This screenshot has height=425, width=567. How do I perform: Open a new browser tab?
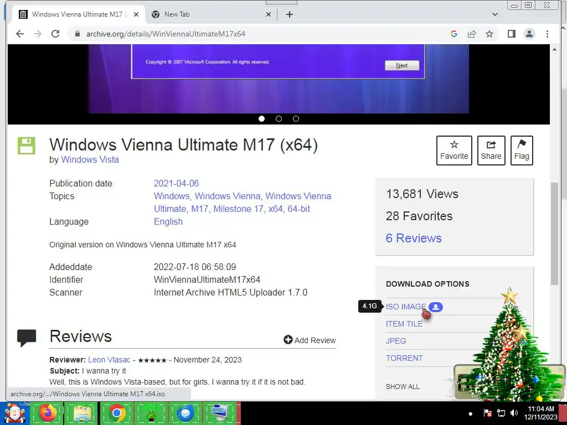[x=289, y=14]
